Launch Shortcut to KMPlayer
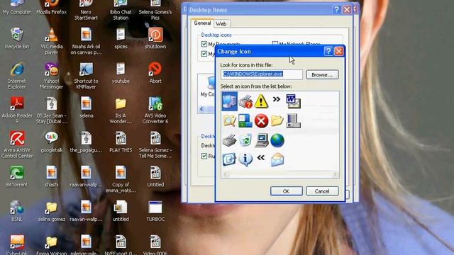The image size is (454, 255). [x=86, y=76]
